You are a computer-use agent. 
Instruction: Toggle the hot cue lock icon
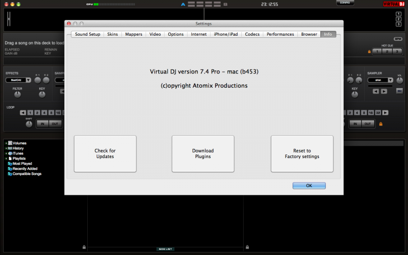click(369, 52)
